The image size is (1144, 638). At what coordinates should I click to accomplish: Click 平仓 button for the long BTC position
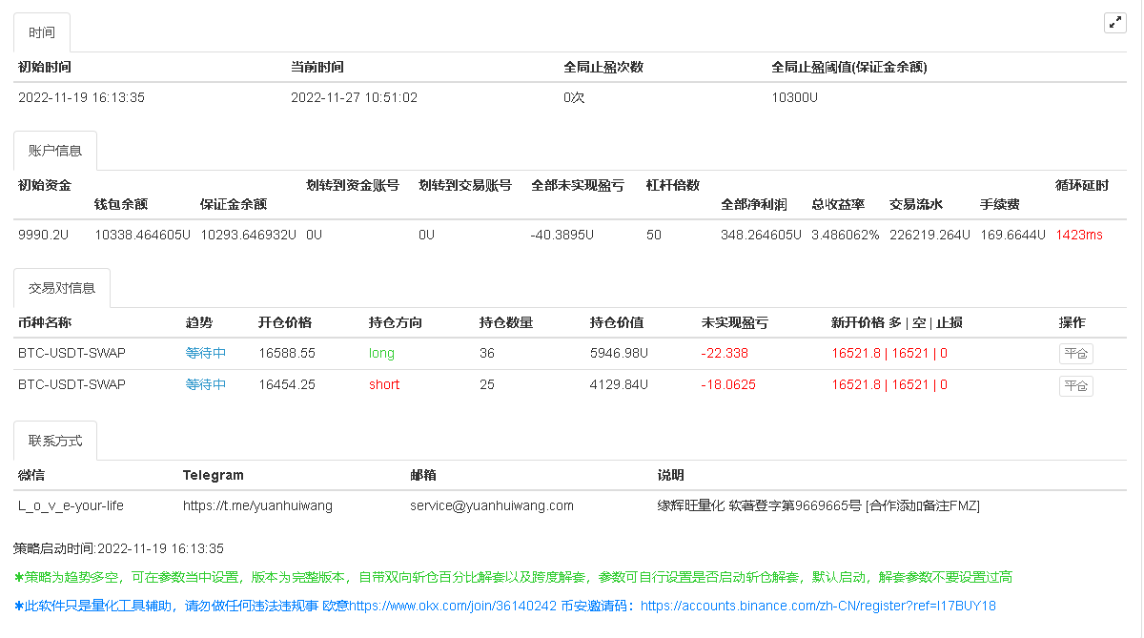(1075, 353)
